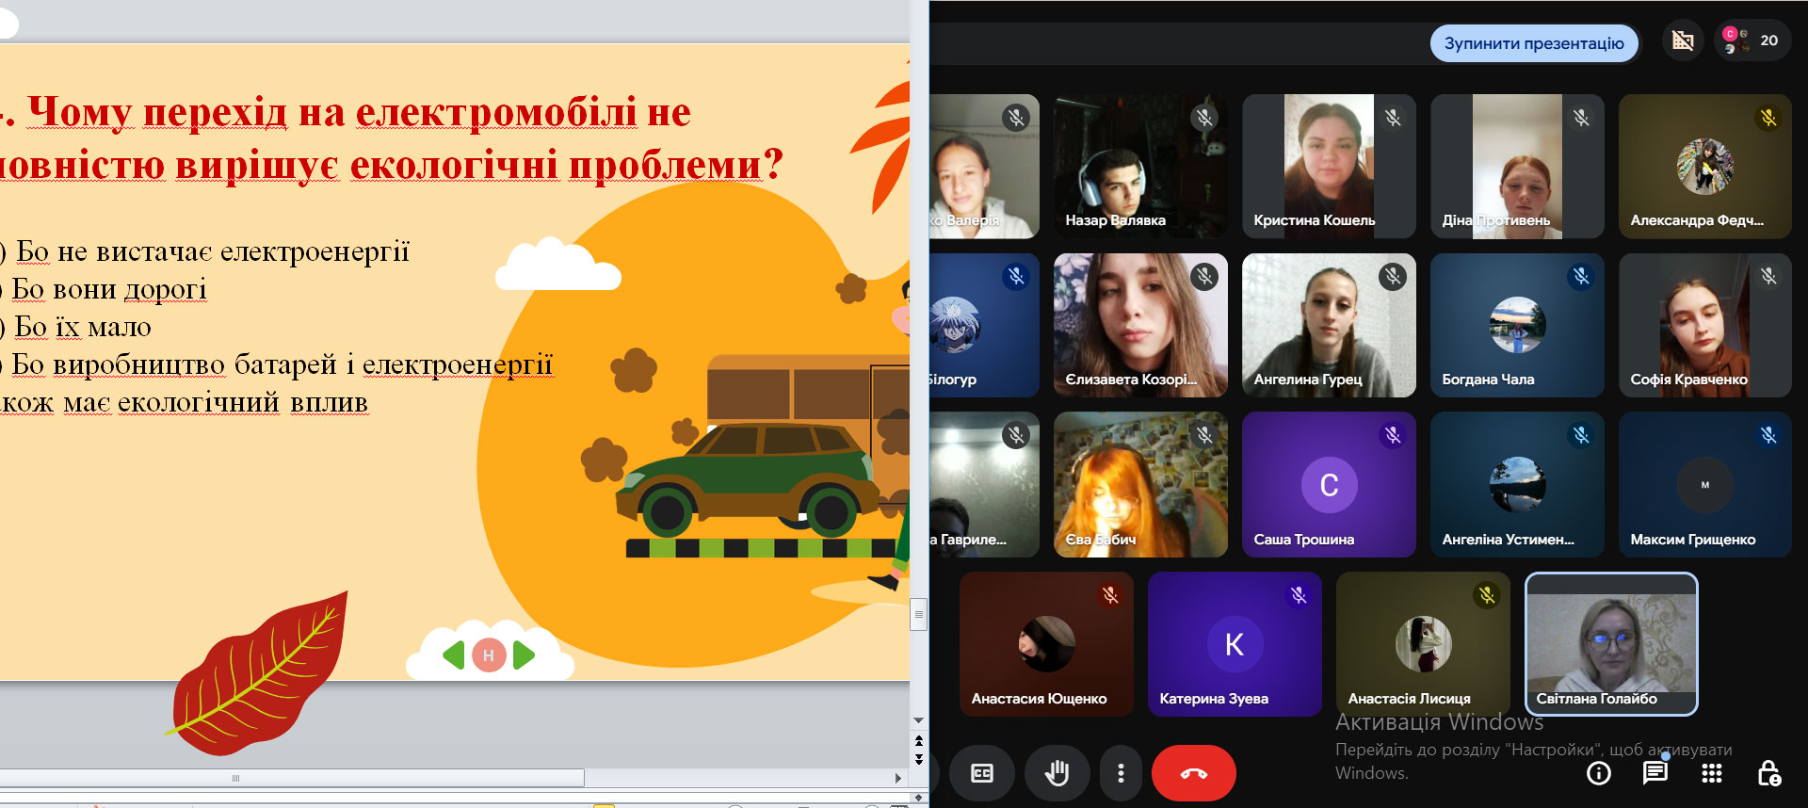Select Катерина Зуєва participant tile
Screen dimensions: 1808x808
1234,643
